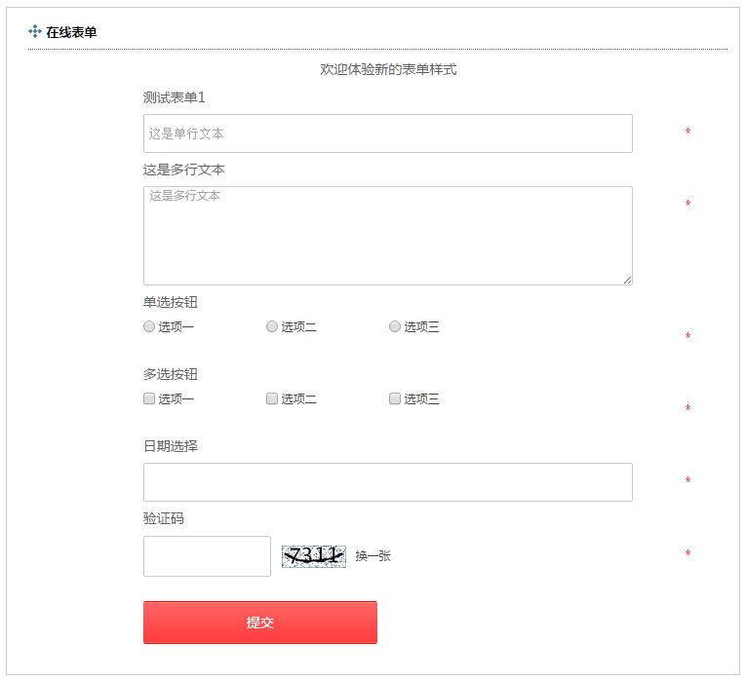Click the 在线表单 header icon
The width and height of the screenshot is (745, 680).
35,32
